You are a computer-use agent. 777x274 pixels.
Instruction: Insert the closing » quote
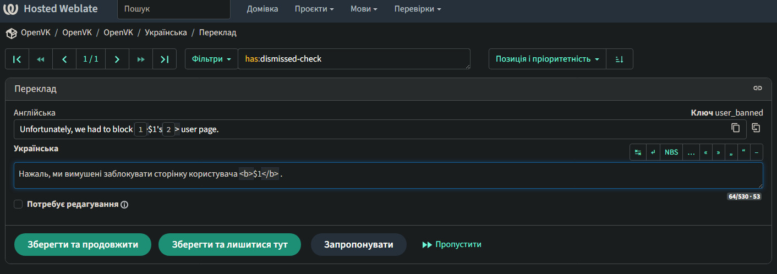pyautogui.click(x=718, y=152)
